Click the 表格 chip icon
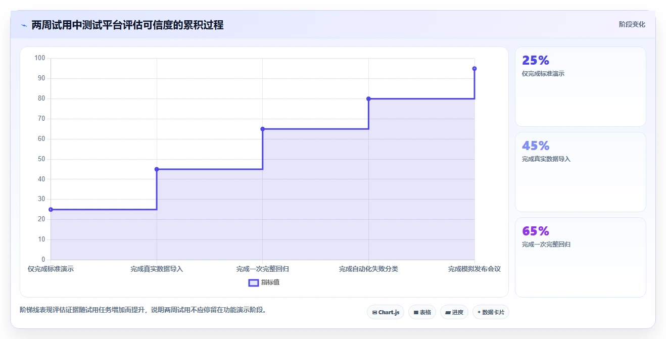Viewport: 666px width, 339px height. pos(416,312)
